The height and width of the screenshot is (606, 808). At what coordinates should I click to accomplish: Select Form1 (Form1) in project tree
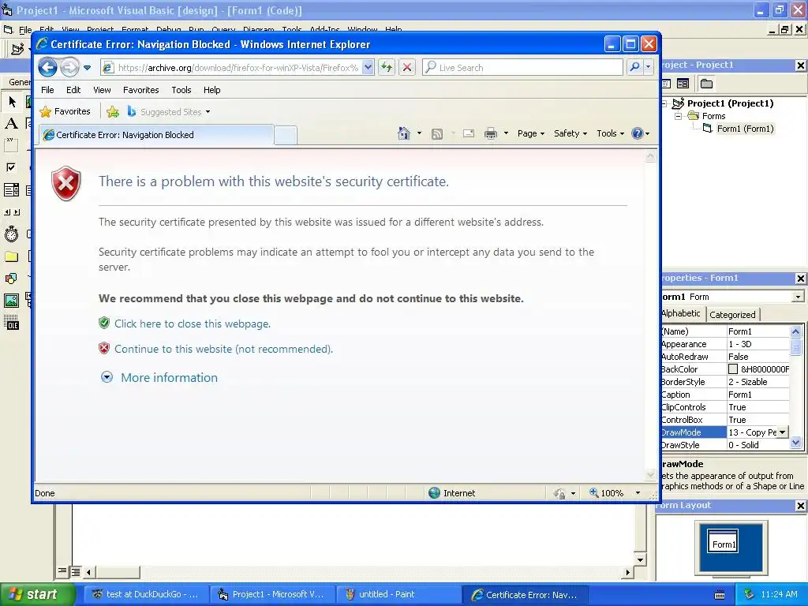[745, 129]
